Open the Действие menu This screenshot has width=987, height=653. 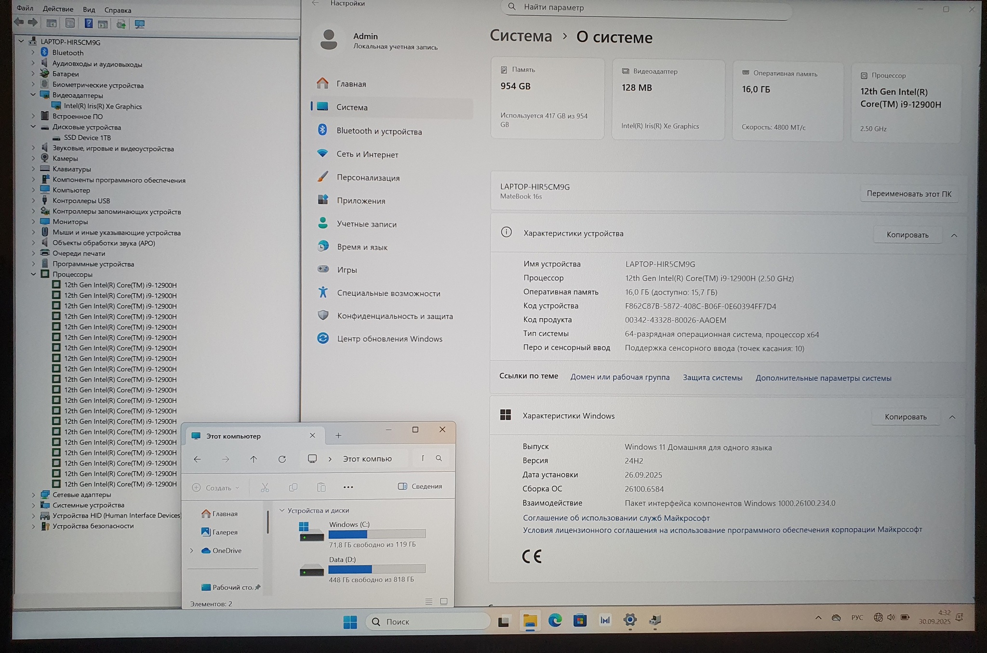[x=58, y=9]
